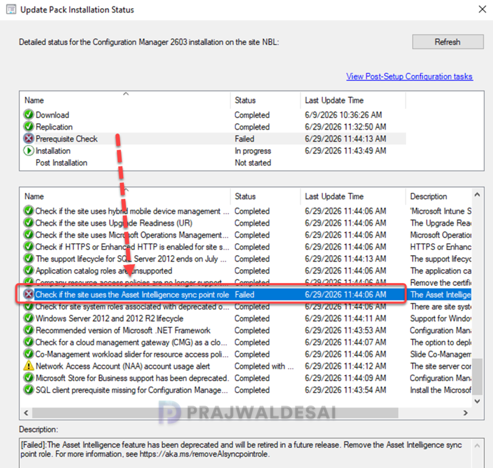Select 'Windows Server 2012 and 2012 R2 lifecycle' row
Viewport: 493px width, 468px height.
pyautogui.click(x=109, y=319)
